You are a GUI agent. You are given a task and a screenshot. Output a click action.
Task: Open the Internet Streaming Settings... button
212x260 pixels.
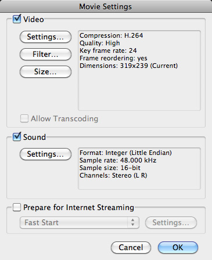tap(171, 222)
